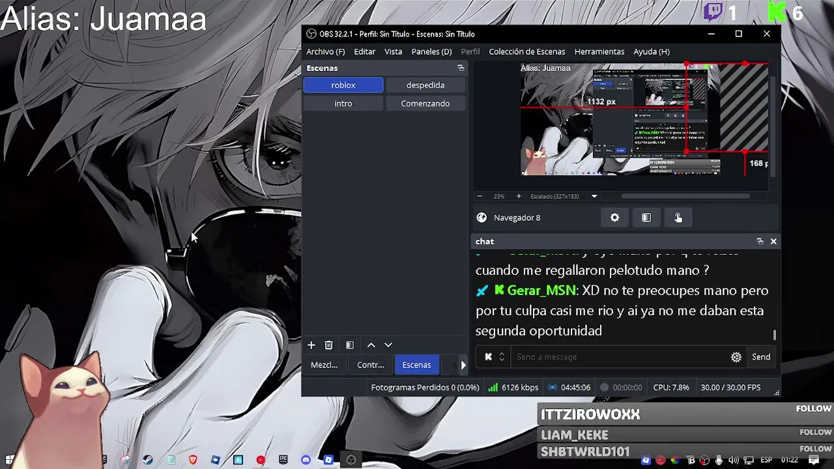Open the Herramientas menu

click(x=599, y=51)
